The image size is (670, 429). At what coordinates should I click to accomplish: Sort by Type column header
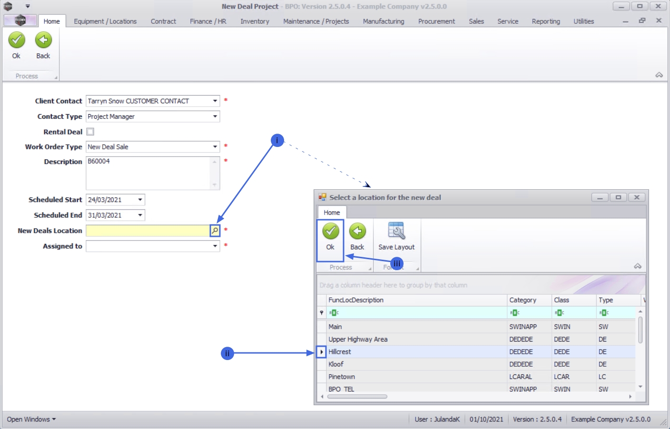point(619,300)
